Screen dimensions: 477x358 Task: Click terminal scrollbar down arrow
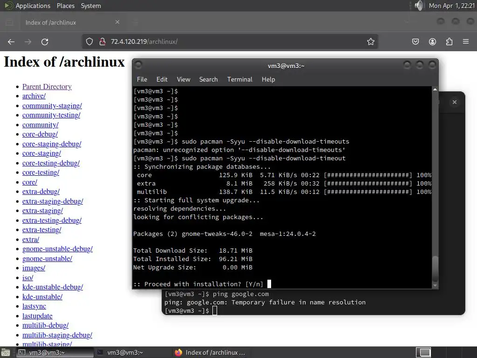tap(435, 285)
